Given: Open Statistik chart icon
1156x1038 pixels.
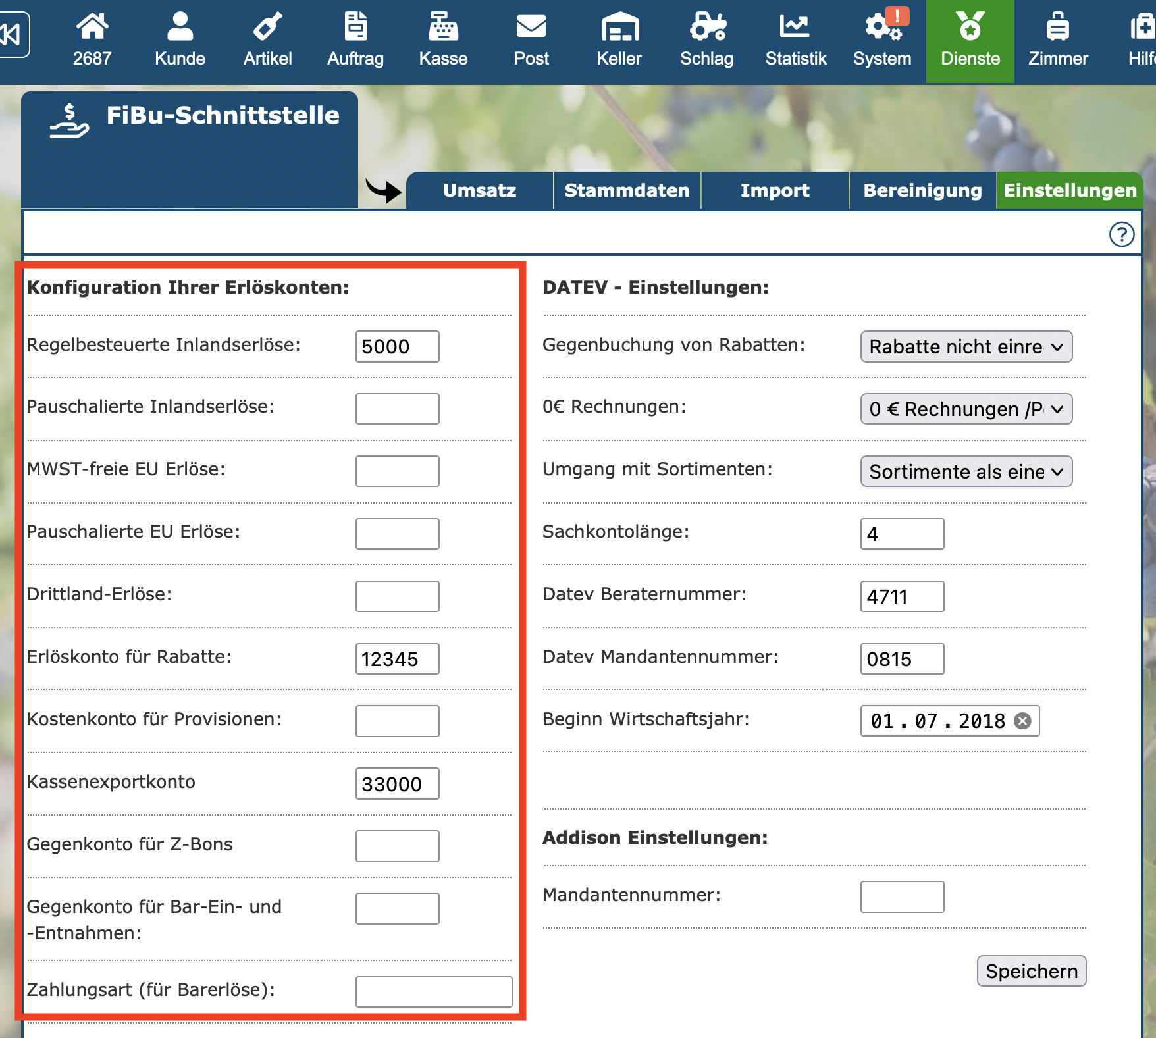Looking at the screenshot, I should 795,28.
